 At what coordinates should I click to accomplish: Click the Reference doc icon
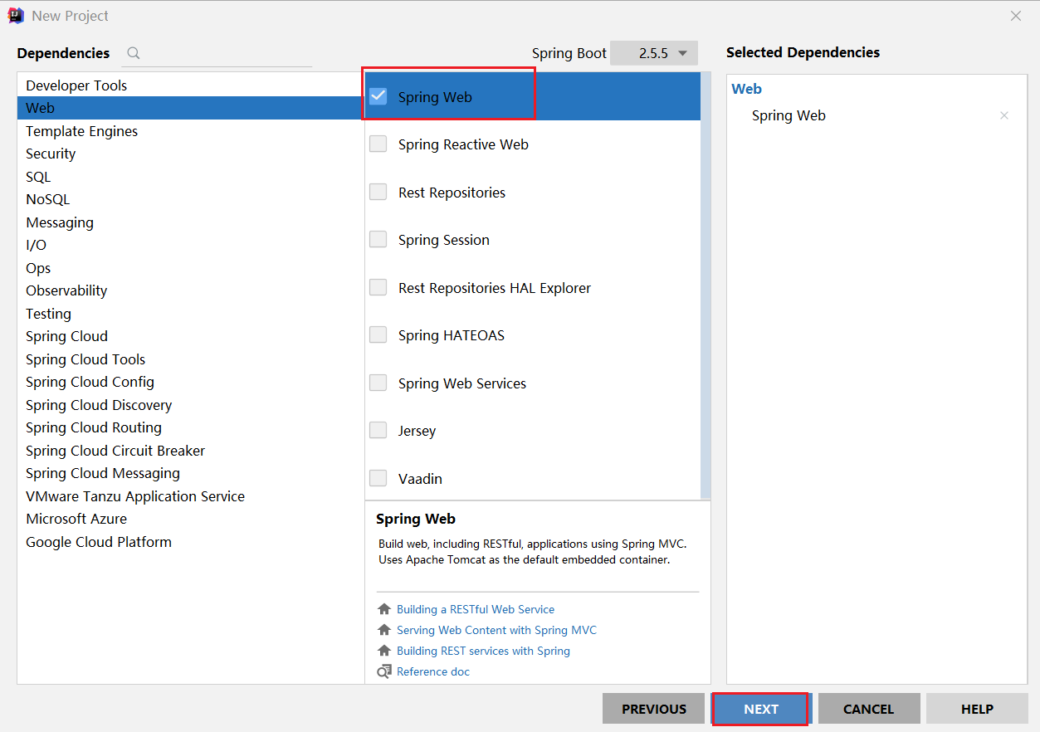tap(383, 671)
